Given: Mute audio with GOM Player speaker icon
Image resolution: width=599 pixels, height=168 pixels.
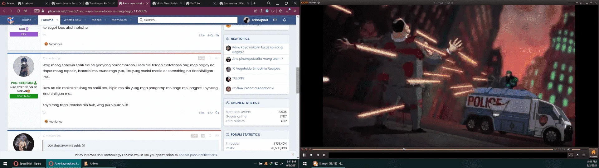Looking at the screenshot, I should pos(568,149).
